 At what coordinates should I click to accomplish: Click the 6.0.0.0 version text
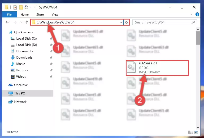tap(144, 68)
